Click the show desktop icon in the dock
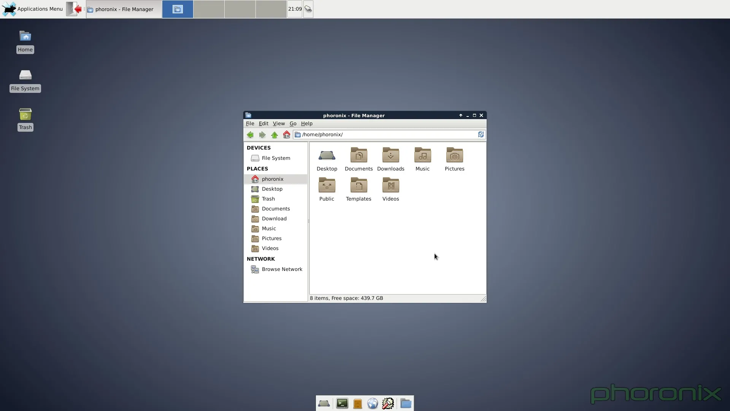Screen dimensions: 730x411 (x=324, y=403)
